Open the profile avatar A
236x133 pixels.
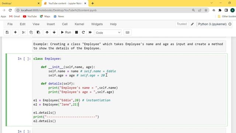232,10
